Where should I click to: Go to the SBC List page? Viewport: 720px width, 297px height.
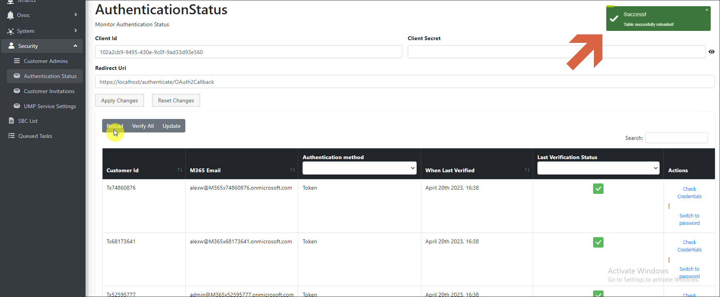click(28, 121)
